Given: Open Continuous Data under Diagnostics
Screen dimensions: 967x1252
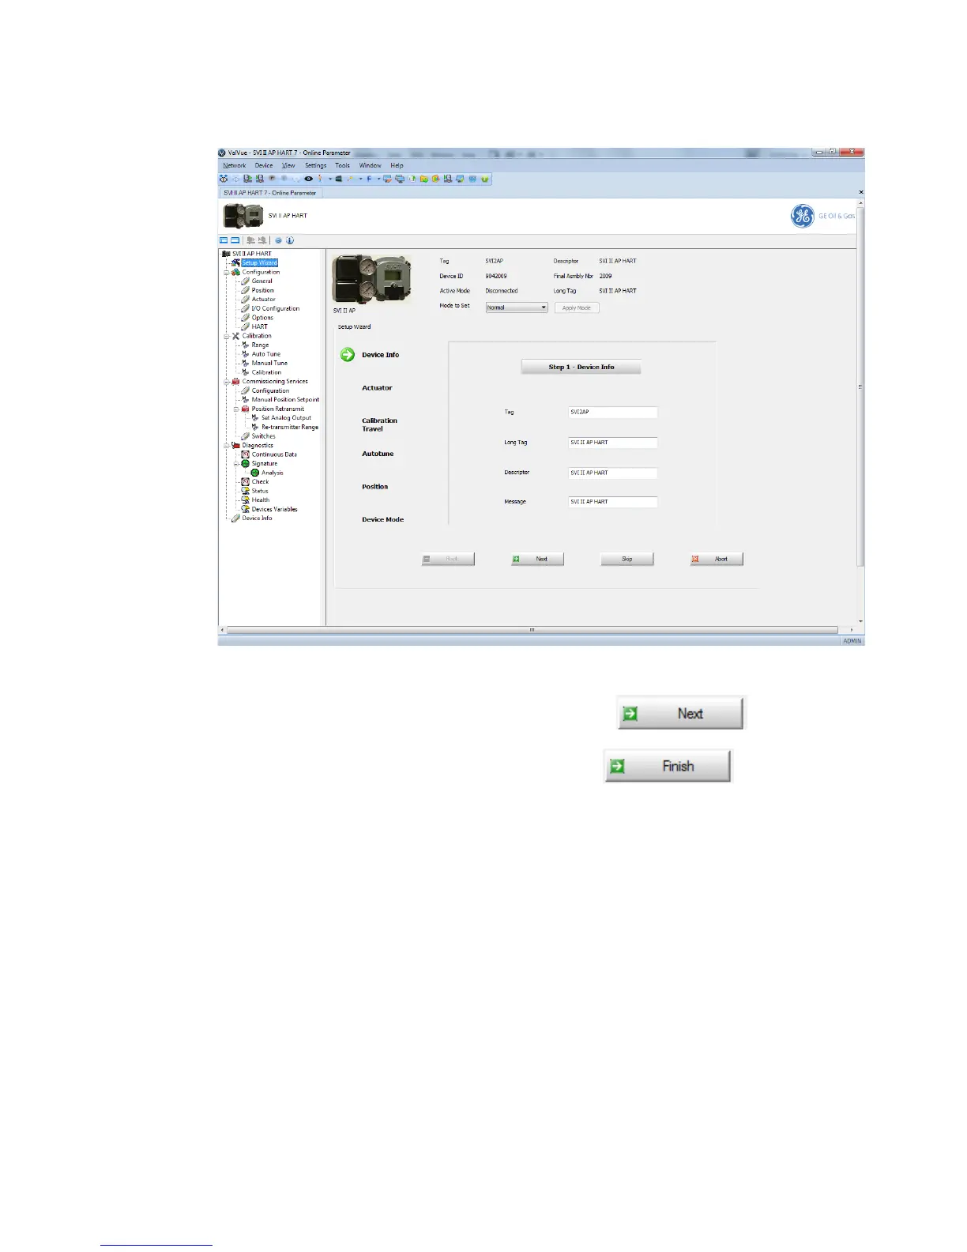Looking at the screenshot, I should (274, 454).
